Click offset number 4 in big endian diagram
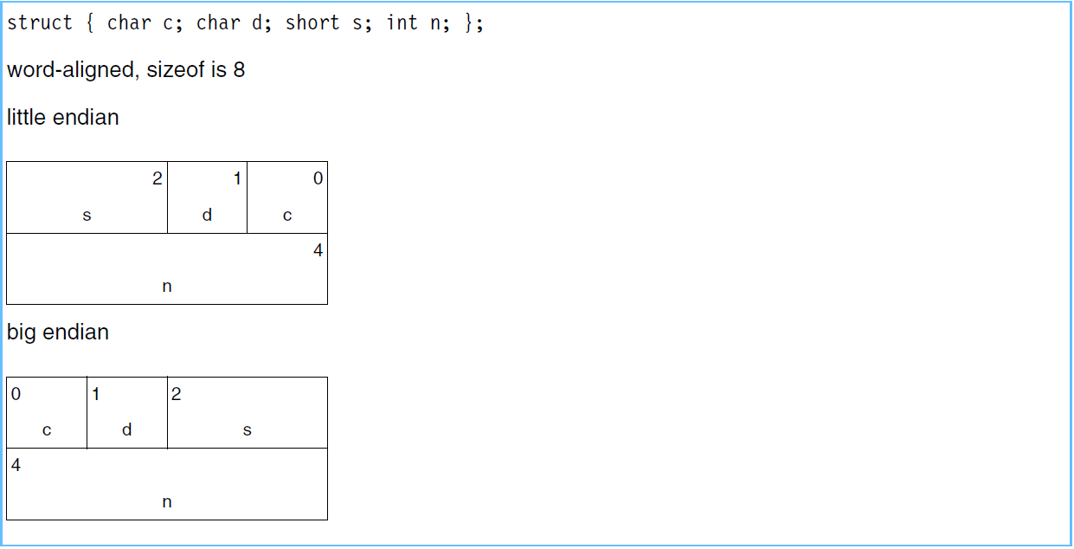This screenshot has height=549, width=1074. click(x=16, y=466)
